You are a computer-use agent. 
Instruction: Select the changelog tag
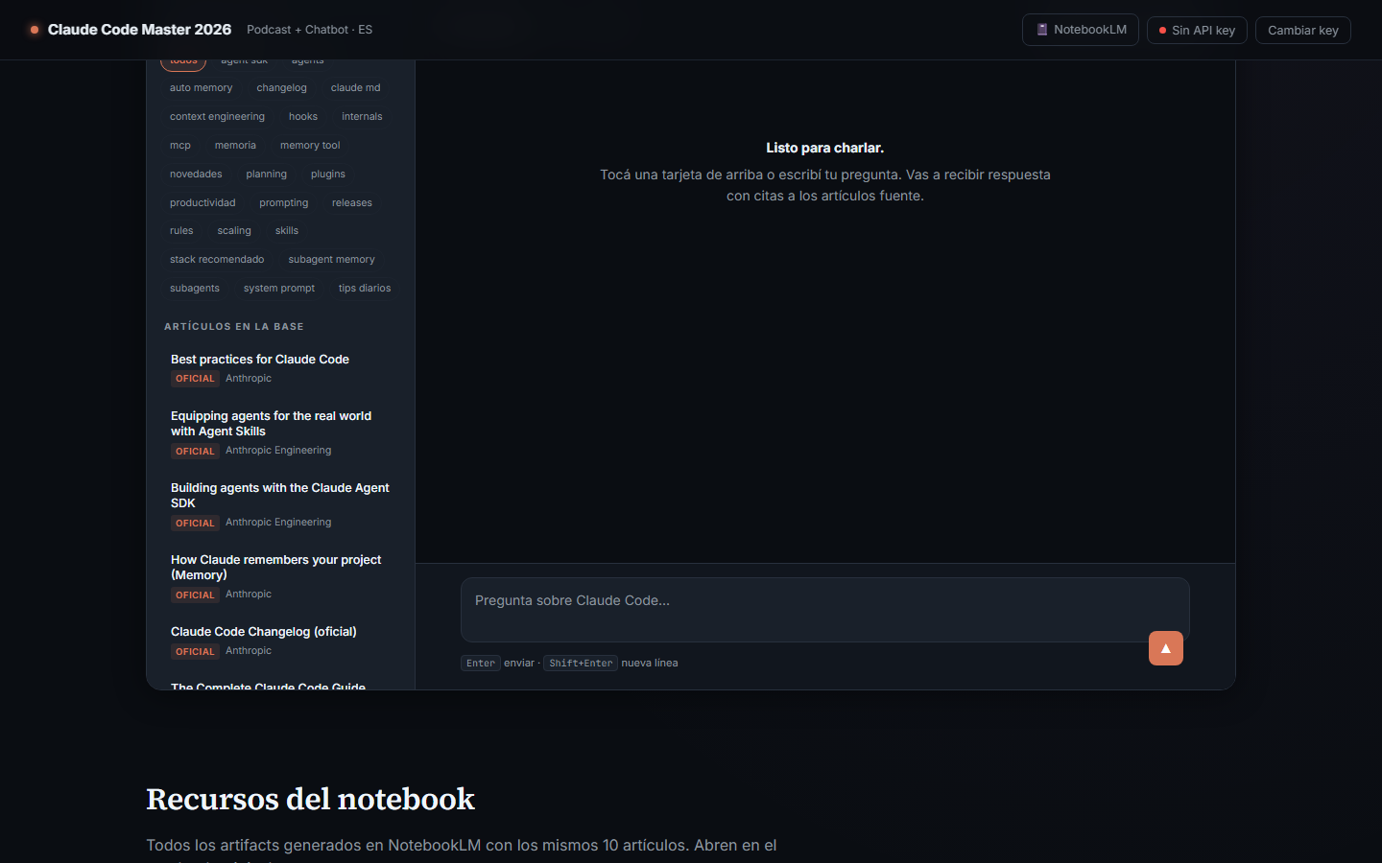click(x=281, y=87)
